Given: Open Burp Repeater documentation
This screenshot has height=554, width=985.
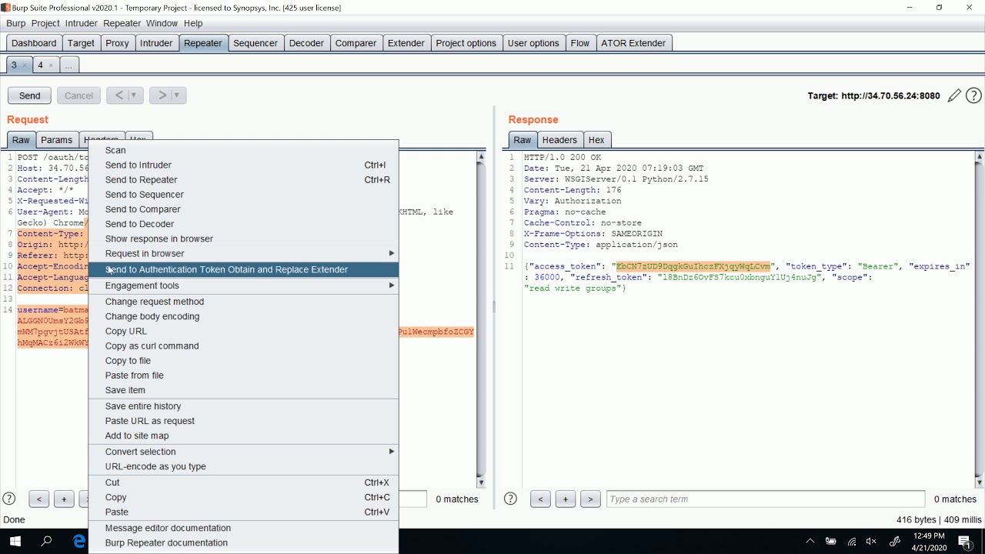Looking at the screenshot, I should pyautogui.click(x=244, y=542).
